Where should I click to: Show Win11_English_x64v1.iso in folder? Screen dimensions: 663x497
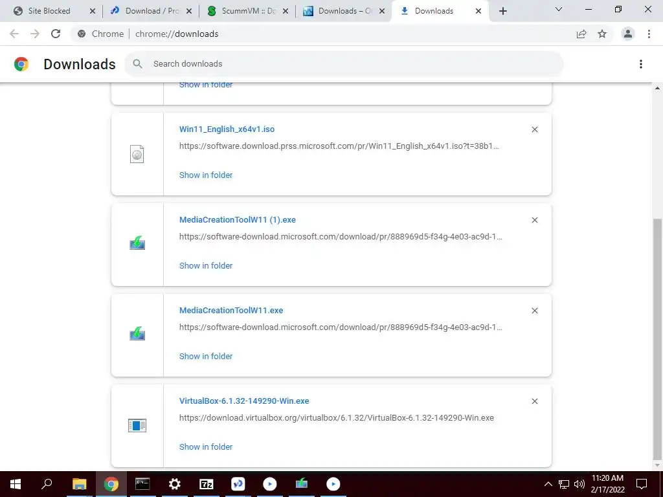[x=206, y=175]
